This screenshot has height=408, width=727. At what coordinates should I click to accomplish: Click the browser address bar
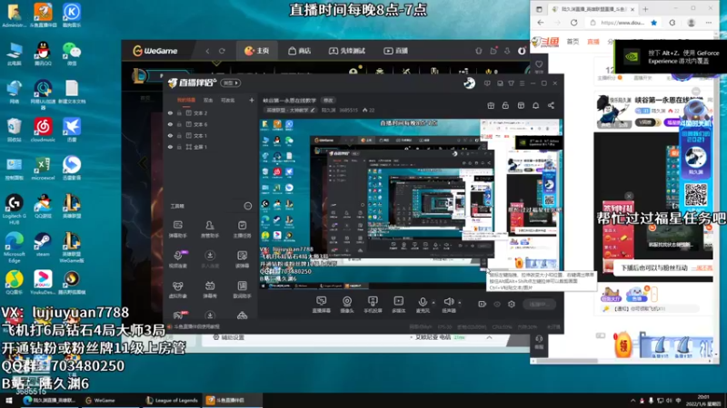(x=622, y=23)
